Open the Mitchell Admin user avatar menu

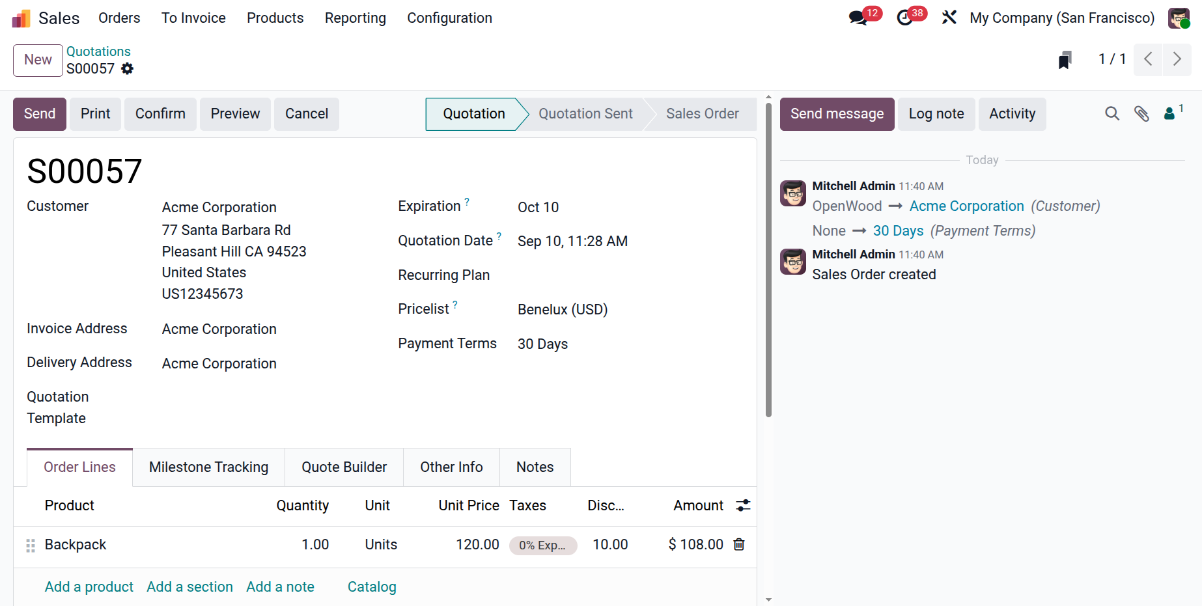click(x=1179, y=18)
